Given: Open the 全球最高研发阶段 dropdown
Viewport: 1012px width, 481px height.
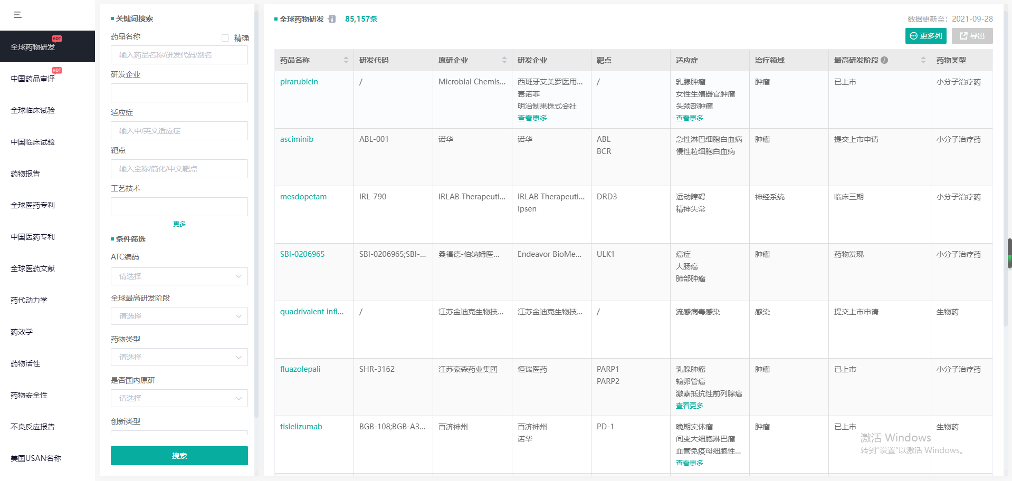Looking at the screenshot, I should coord(179,316).
